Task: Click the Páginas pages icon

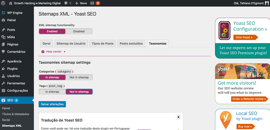Action: click(3, 45)
